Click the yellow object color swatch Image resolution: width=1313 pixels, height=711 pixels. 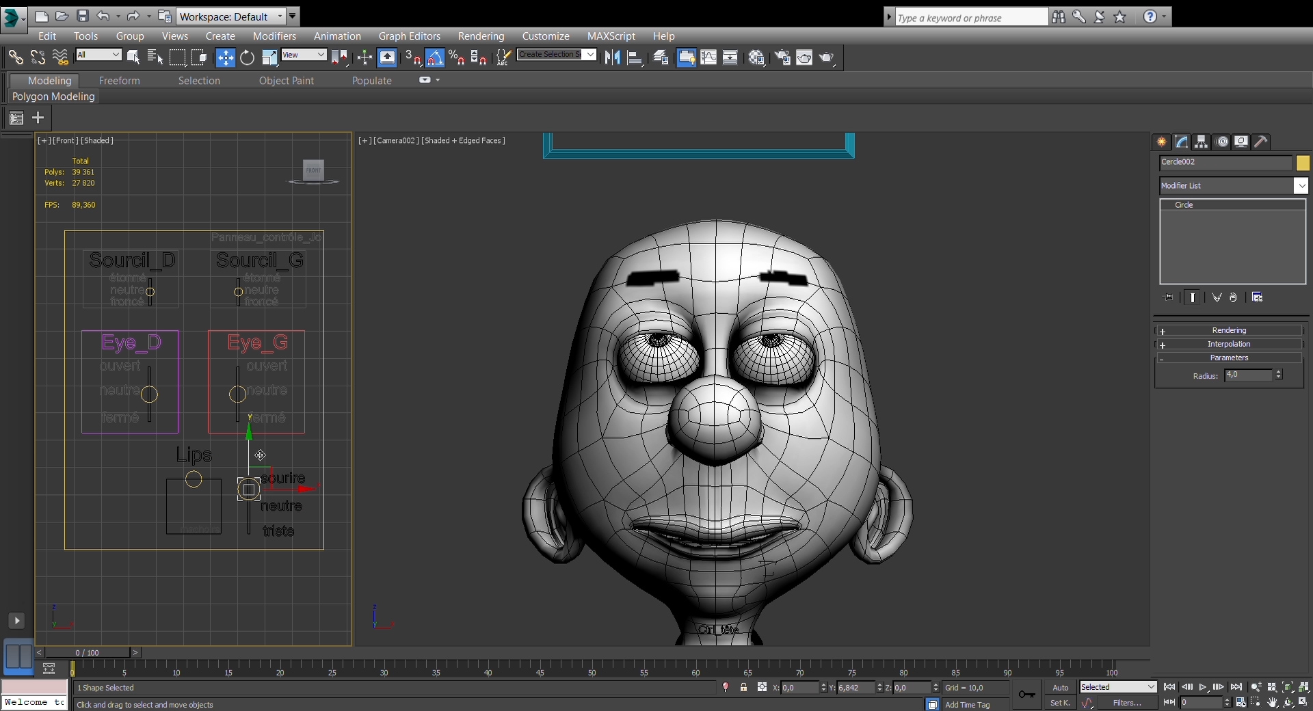tap(1303, 163)
